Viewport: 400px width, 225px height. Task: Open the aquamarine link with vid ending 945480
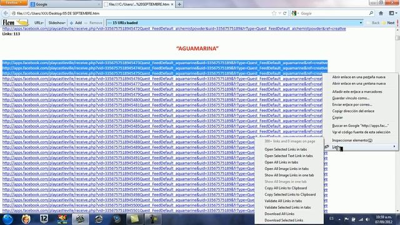pos(162,100)
